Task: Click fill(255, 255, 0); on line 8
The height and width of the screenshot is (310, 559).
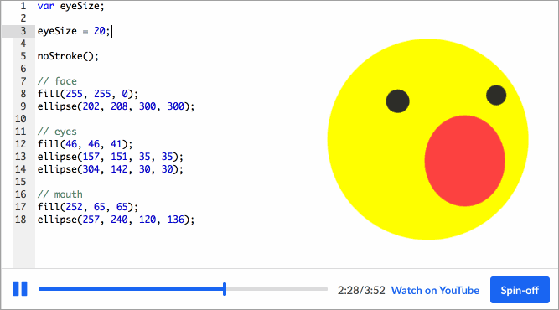Action: 88,94
